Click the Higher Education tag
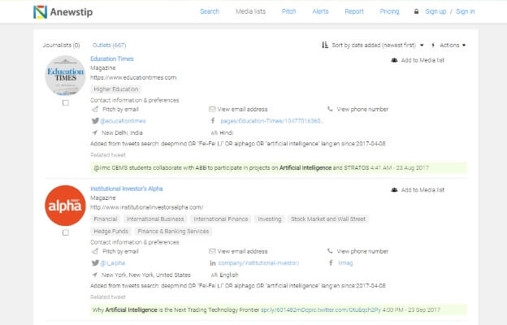This screenshot has height=325, width=507. tap(115, 89)
